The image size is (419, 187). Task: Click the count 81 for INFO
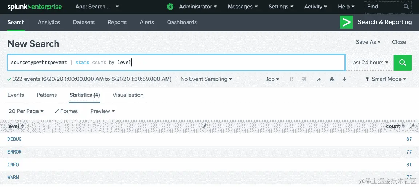pos(409,164)
